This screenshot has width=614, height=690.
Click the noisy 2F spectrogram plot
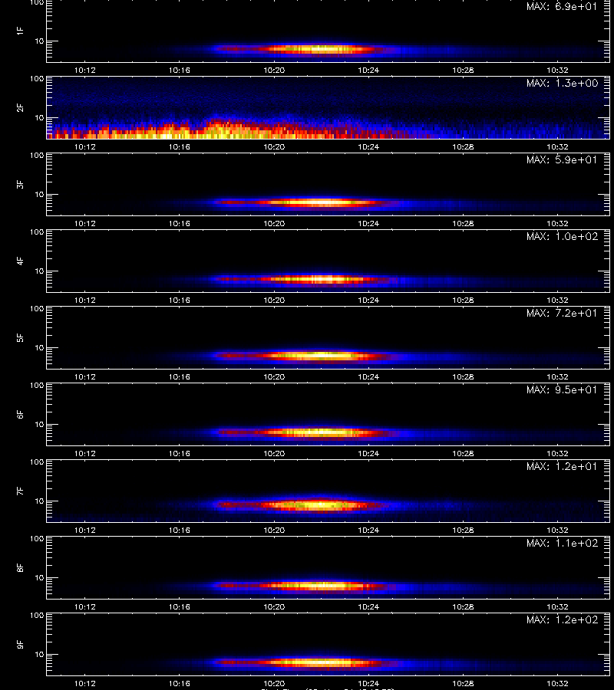[328, 108]
